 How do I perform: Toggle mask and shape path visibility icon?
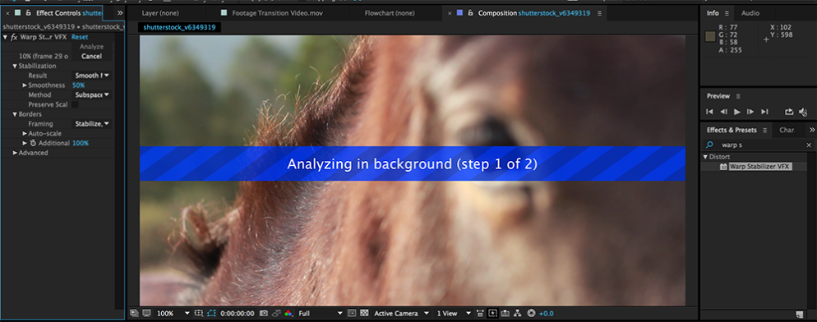[x=211, y=313]
